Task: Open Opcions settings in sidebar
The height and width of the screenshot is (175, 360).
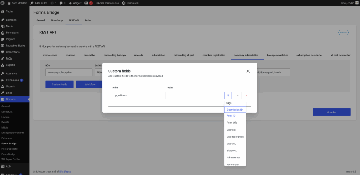Action: click(14, 99)
